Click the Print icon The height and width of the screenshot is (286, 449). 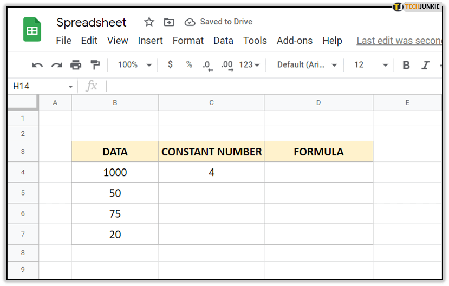pos(76,65)
